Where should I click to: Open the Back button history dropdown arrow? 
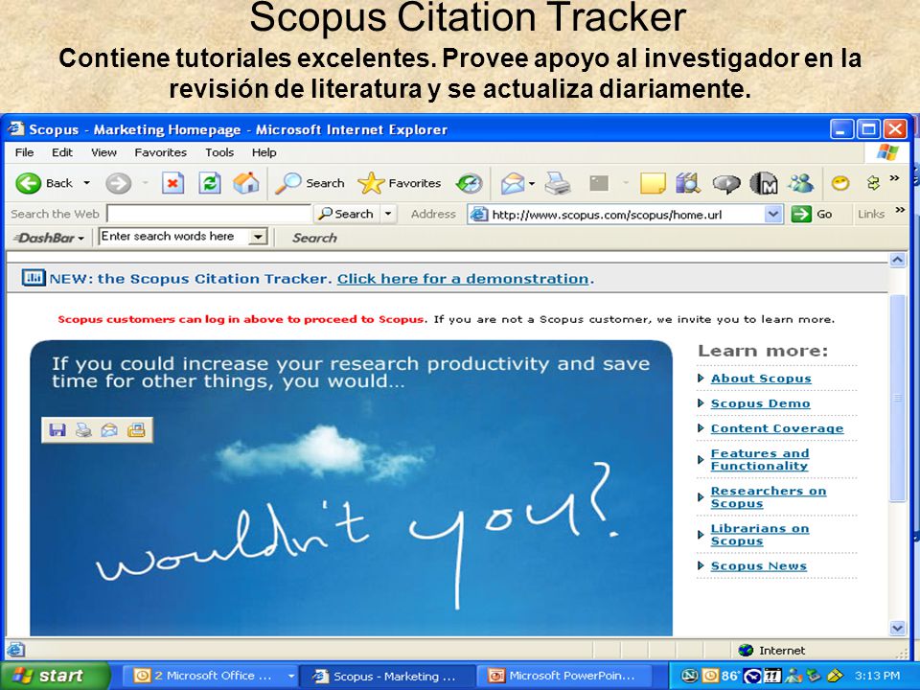click(x=87, y=183)
